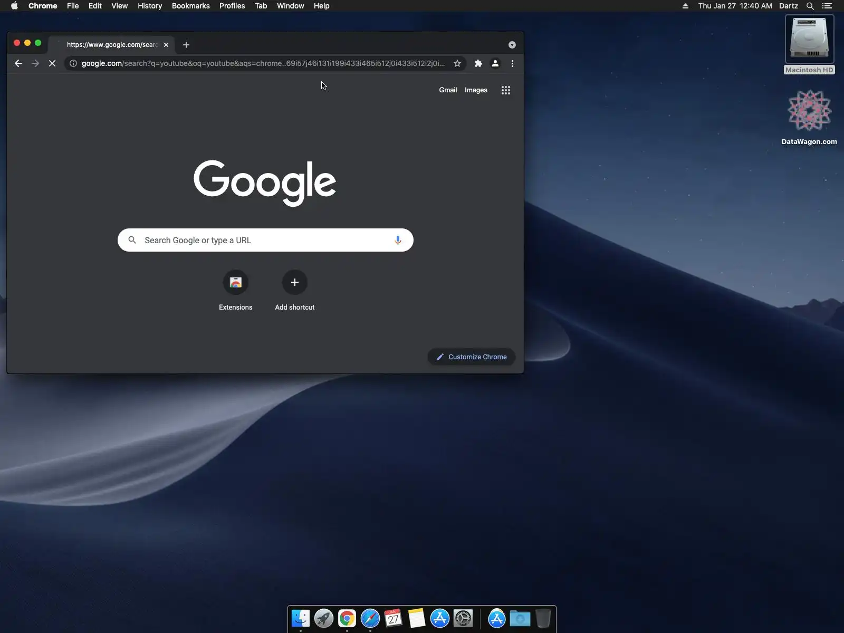Open the Help menu
Image resolution: width=844 pixels, height=633 pixels.
[x=321, y=6]
